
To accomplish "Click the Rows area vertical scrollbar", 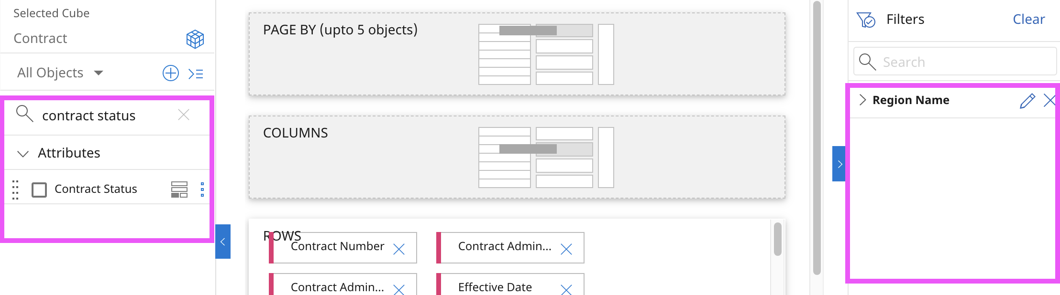I will pos(777,239).
